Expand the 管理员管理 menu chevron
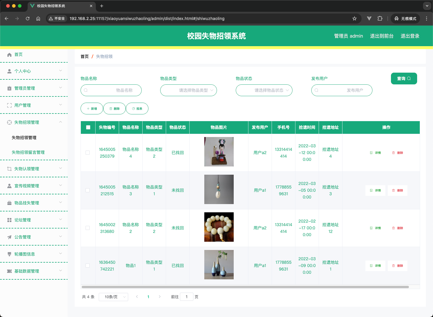The height and width of the screenshot is (317, 433). [x=61, y=88]
